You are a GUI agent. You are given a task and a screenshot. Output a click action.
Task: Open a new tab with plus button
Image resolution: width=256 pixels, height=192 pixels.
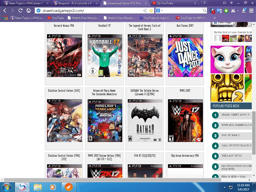tap(204, 3)
